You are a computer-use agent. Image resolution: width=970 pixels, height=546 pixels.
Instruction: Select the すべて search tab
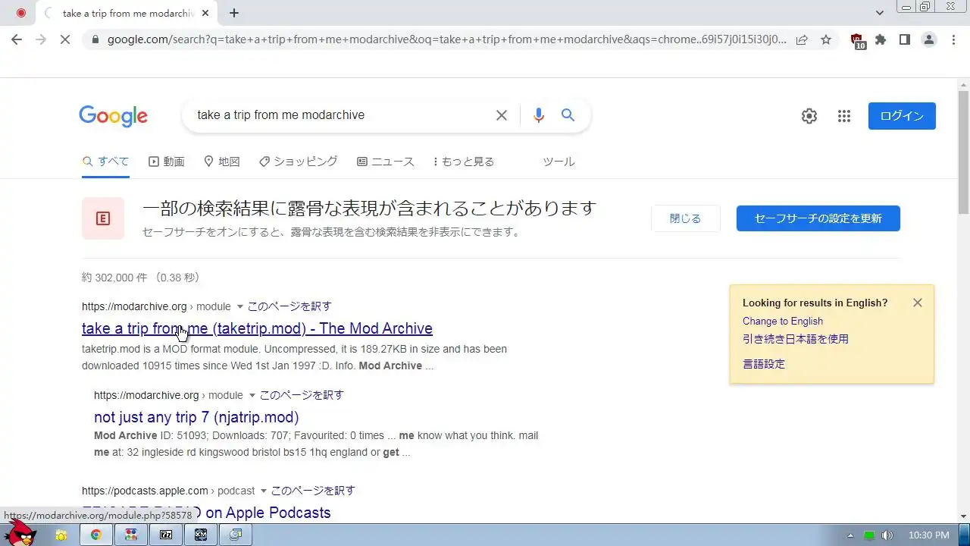tap(106, 162)
